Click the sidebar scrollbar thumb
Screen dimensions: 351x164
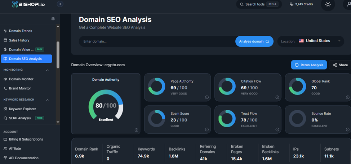coord(58,55)
